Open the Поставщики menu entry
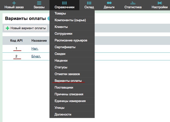Screen dimensions: 170x122 pyautogui.click(x=64, y=88)
